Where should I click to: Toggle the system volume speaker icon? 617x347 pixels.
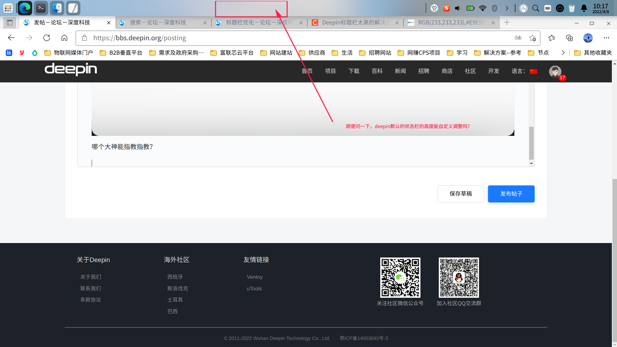(x=457, y=8)
